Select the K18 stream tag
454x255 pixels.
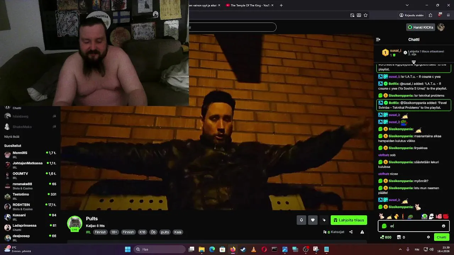(143, 232)
